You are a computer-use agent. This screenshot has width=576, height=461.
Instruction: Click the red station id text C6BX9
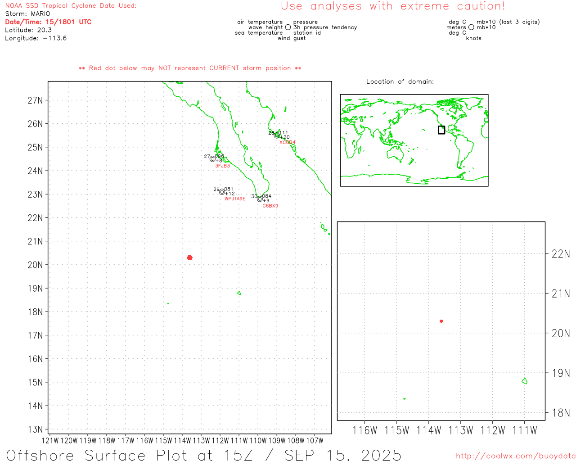click(270, 206)
